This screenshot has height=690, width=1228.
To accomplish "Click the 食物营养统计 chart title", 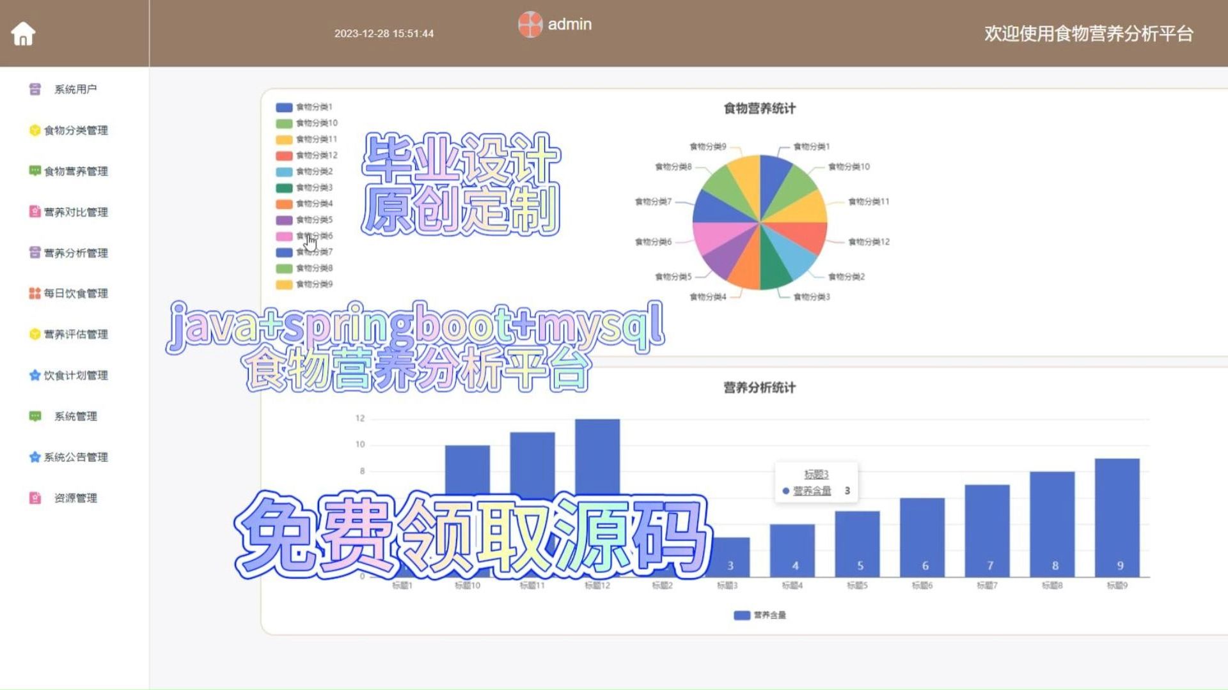I will point(759,109).
